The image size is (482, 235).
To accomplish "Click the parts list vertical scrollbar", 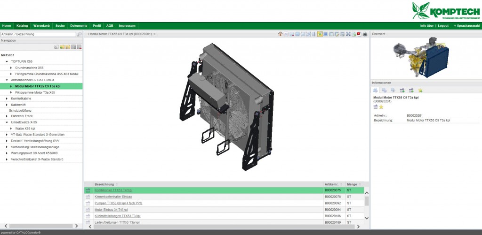I will [x=367, y=201].
